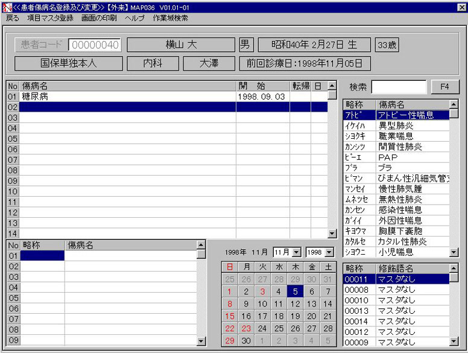Viewport: 468px width, 353px height.
Task: Click the 患者コード input field
Action: 95,45
